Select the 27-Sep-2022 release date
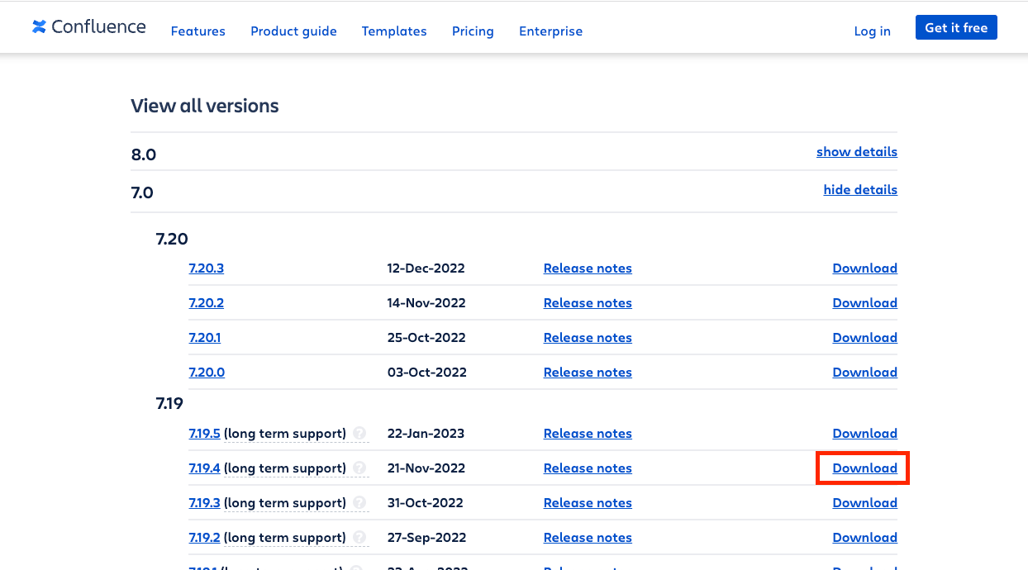This screenshot has height=570, width=1028. pyautogui.click(x=426, y=538)
